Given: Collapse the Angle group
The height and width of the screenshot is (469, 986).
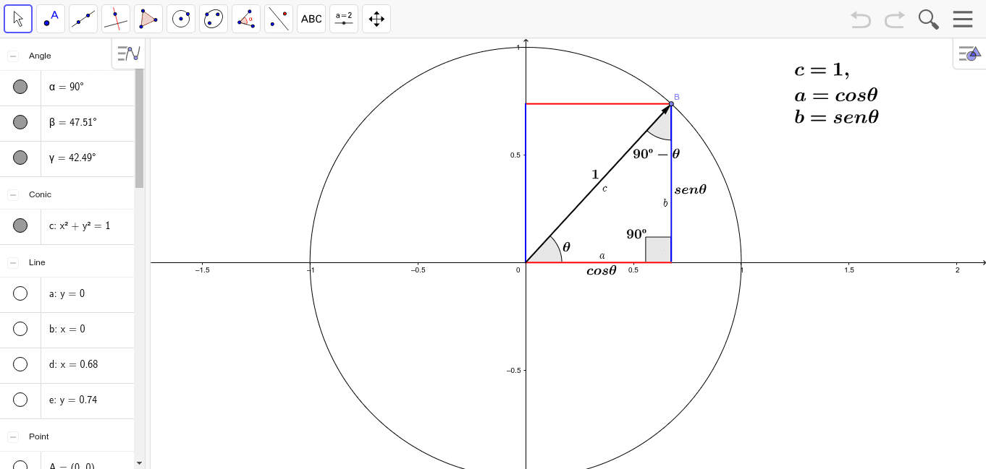Looking at the screenshot, I should pos(13,56).
